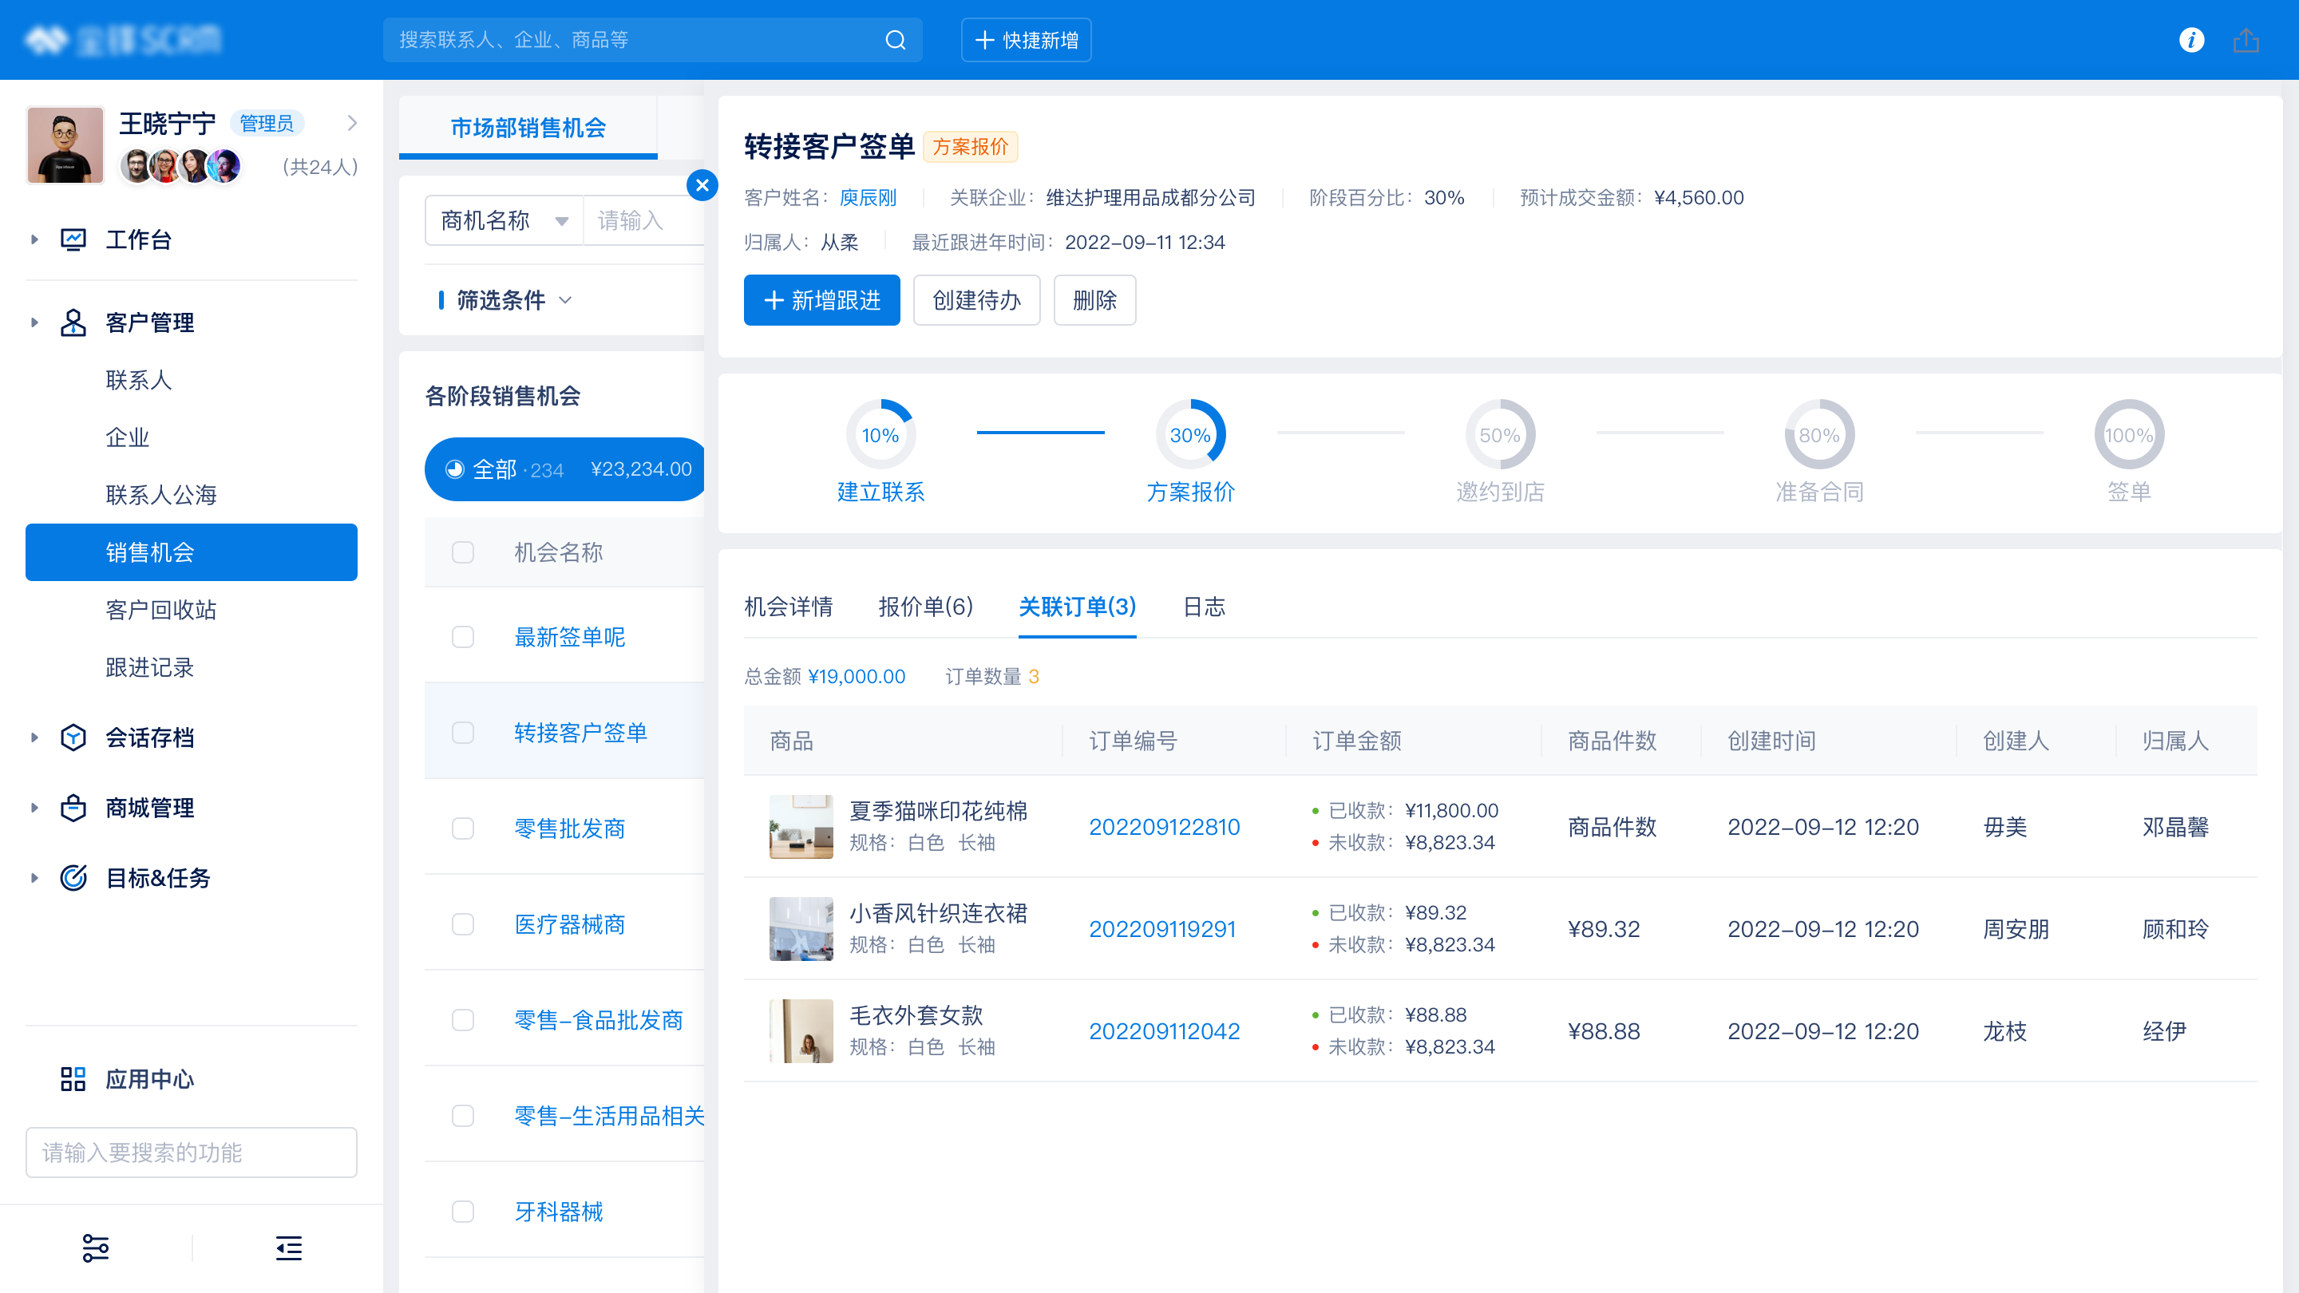2299x1293 pixels.
Task: Open the settings sliders icon
Action: [96, 1248]
